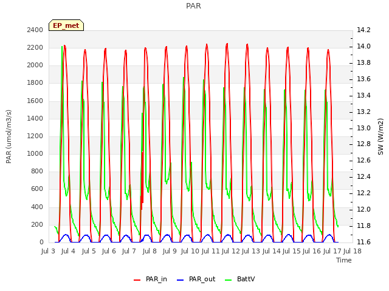
Task: Click the 400 left axis value
Action: pos(37,207)
